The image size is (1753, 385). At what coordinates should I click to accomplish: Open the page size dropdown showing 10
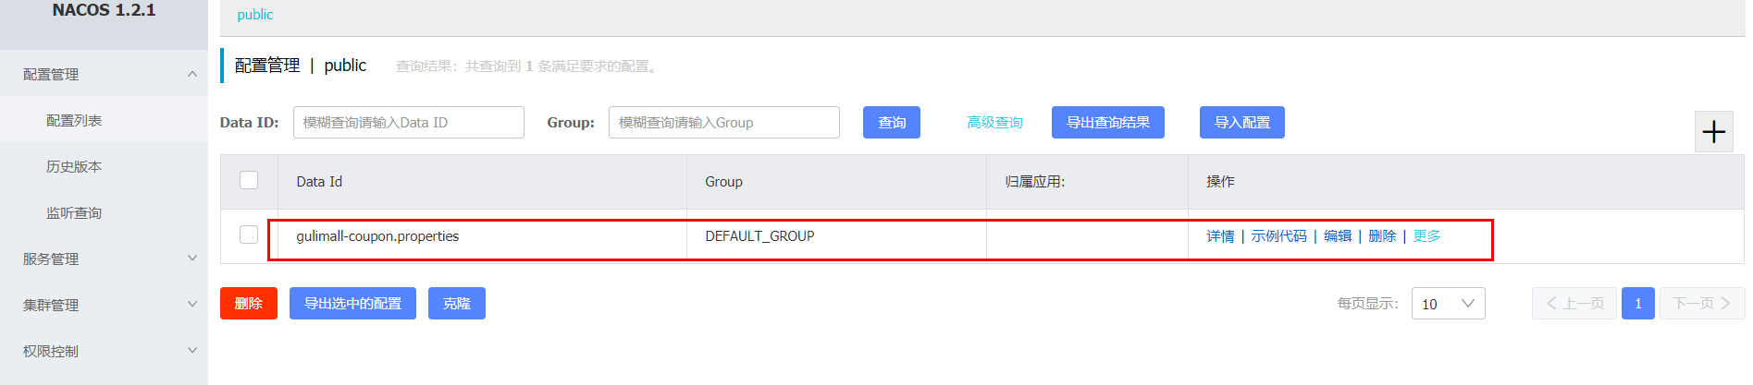(x=1448, y=304)
